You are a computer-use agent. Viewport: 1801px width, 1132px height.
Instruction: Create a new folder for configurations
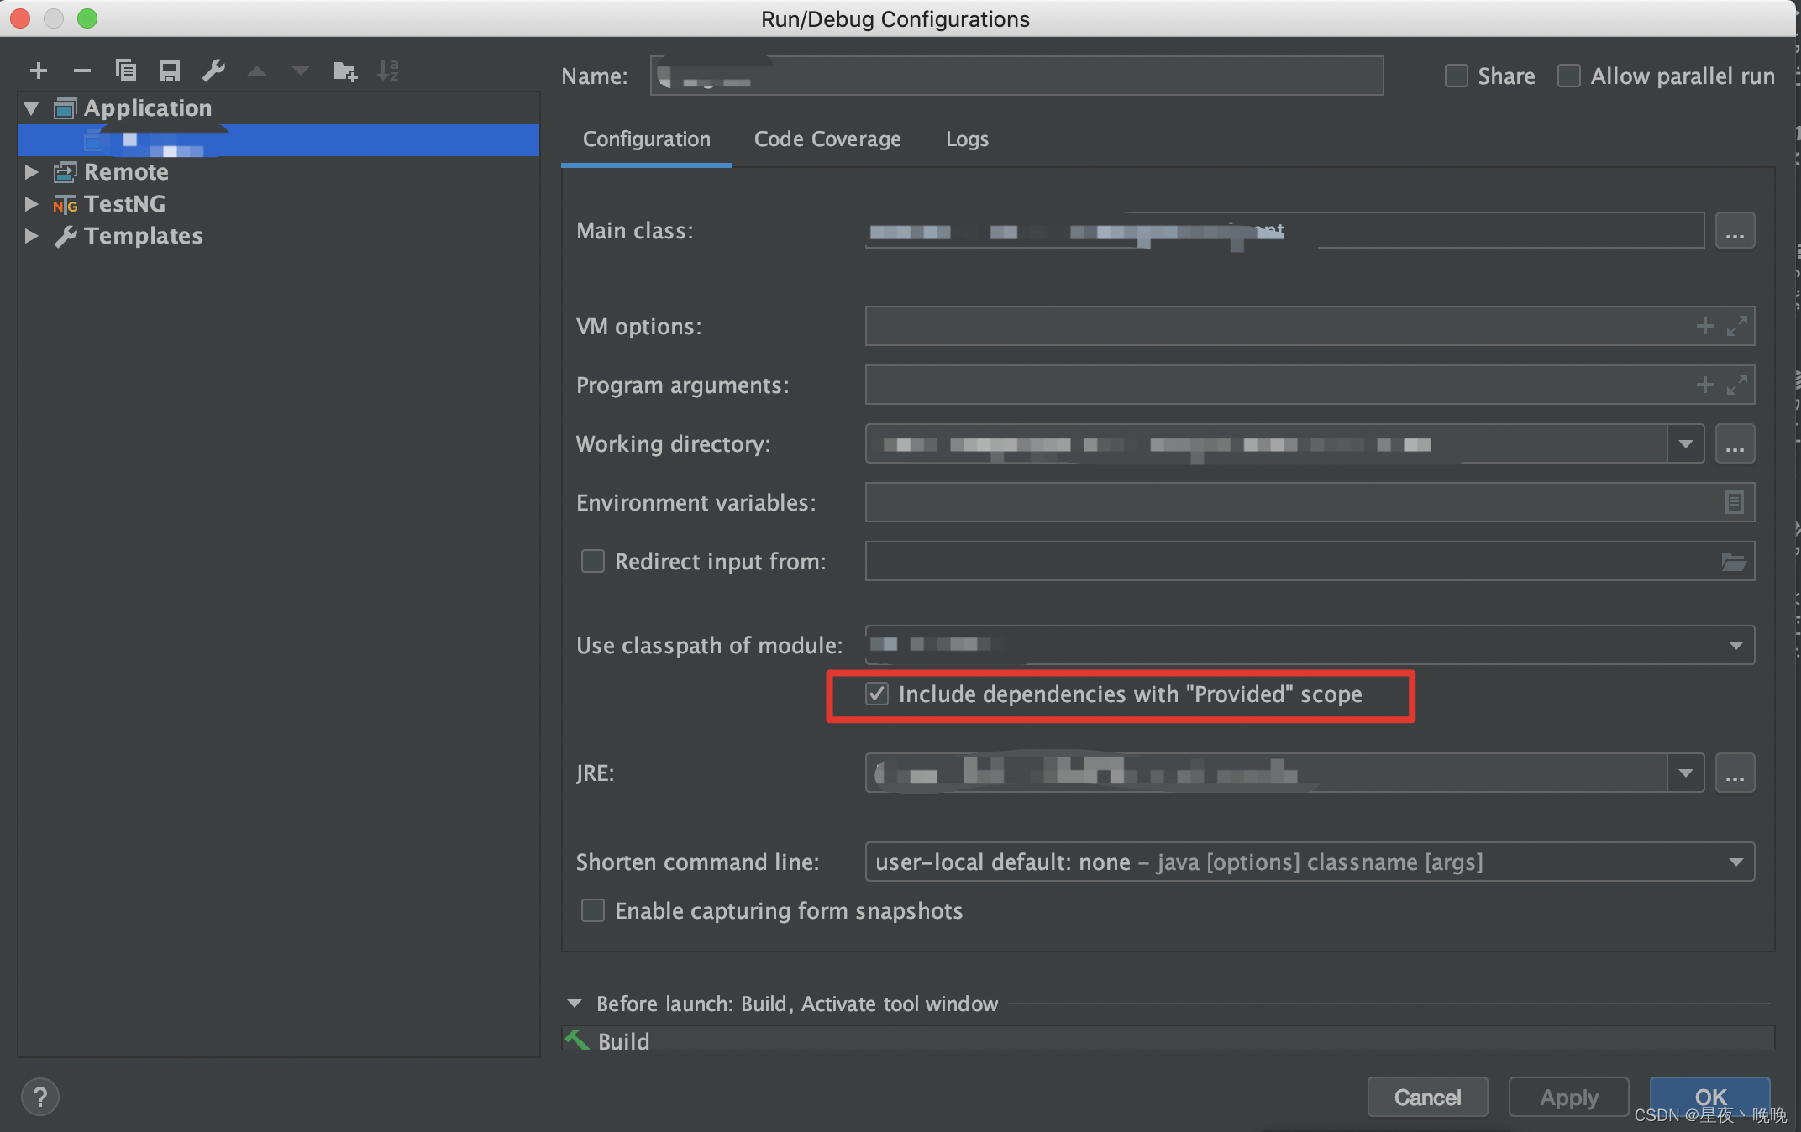point(345,71)
